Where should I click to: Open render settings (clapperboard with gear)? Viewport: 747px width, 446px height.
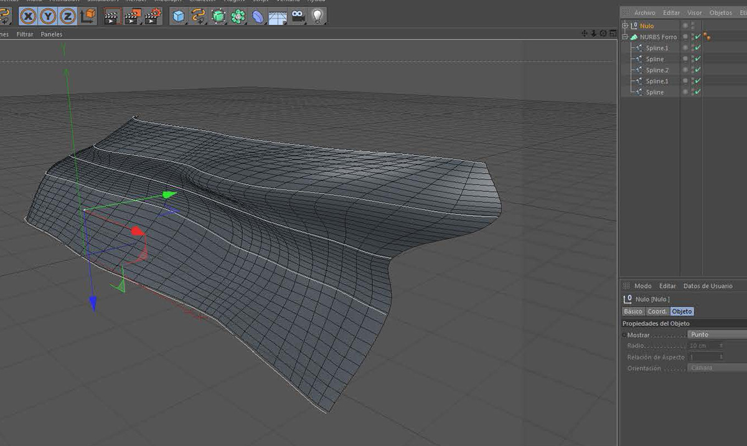click(x=153, y=17)
